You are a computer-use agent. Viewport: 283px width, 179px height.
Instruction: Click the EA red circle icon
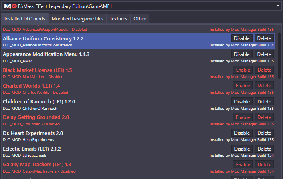tap(14, 6)
